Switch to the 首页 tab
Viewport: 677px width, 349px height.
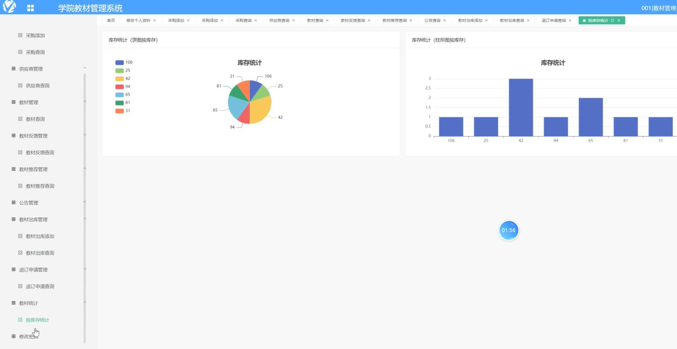click(x=111, y=20)
